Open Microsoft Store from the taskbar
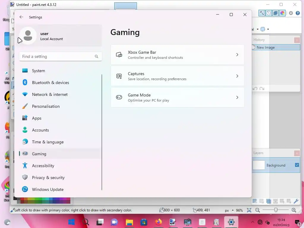The width and height of the screenshot is (304, 228). point(144,222)
